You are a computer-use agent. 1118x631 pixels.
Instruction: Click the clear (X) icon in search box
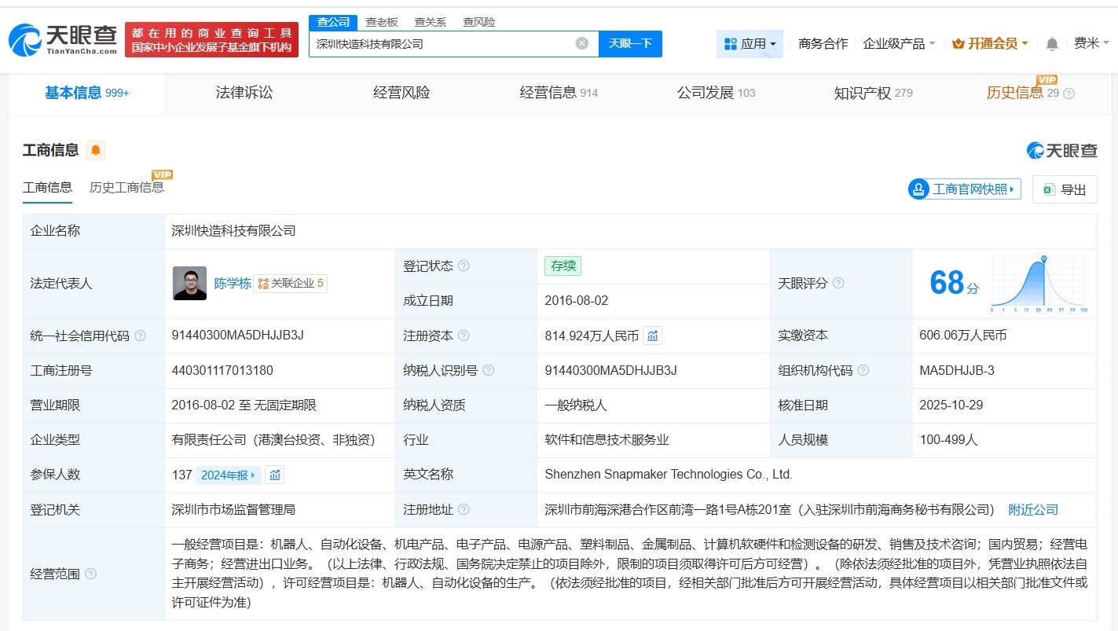pos(581,43)
